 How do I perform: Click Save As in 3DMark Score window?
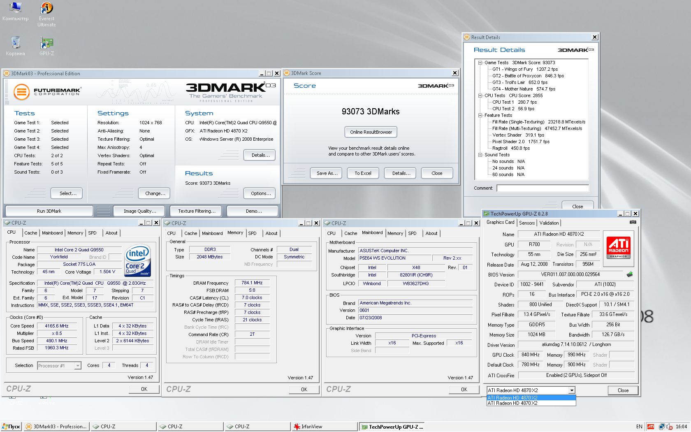pyautogui.click(x=327, y=173)
